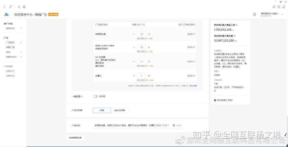Increase coefficient for 微信公众号与小程序
This screenshot has width=288, height=147.
coord(149,47)
